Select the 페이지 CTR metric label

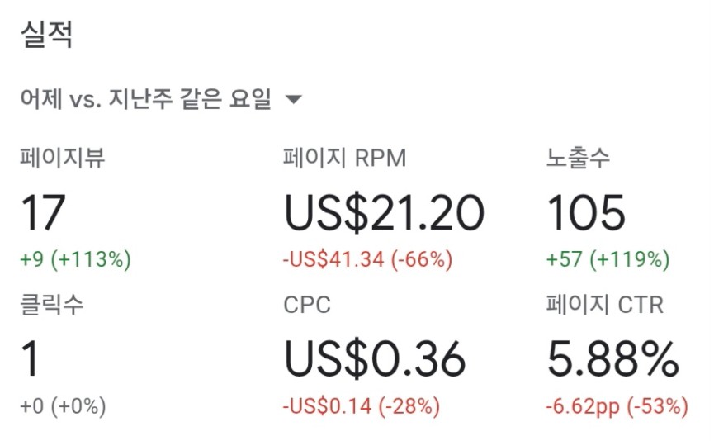pos(605,305)
